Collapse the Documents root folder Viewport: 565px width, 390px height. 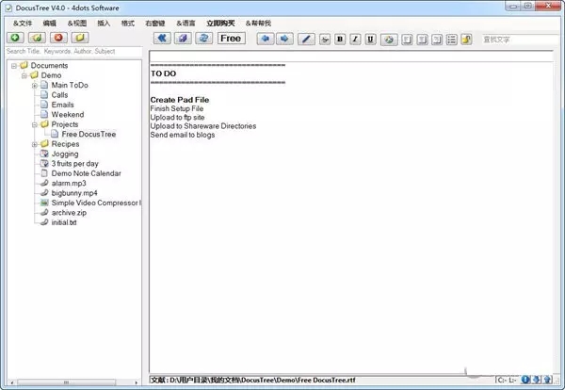pos(12,65)
